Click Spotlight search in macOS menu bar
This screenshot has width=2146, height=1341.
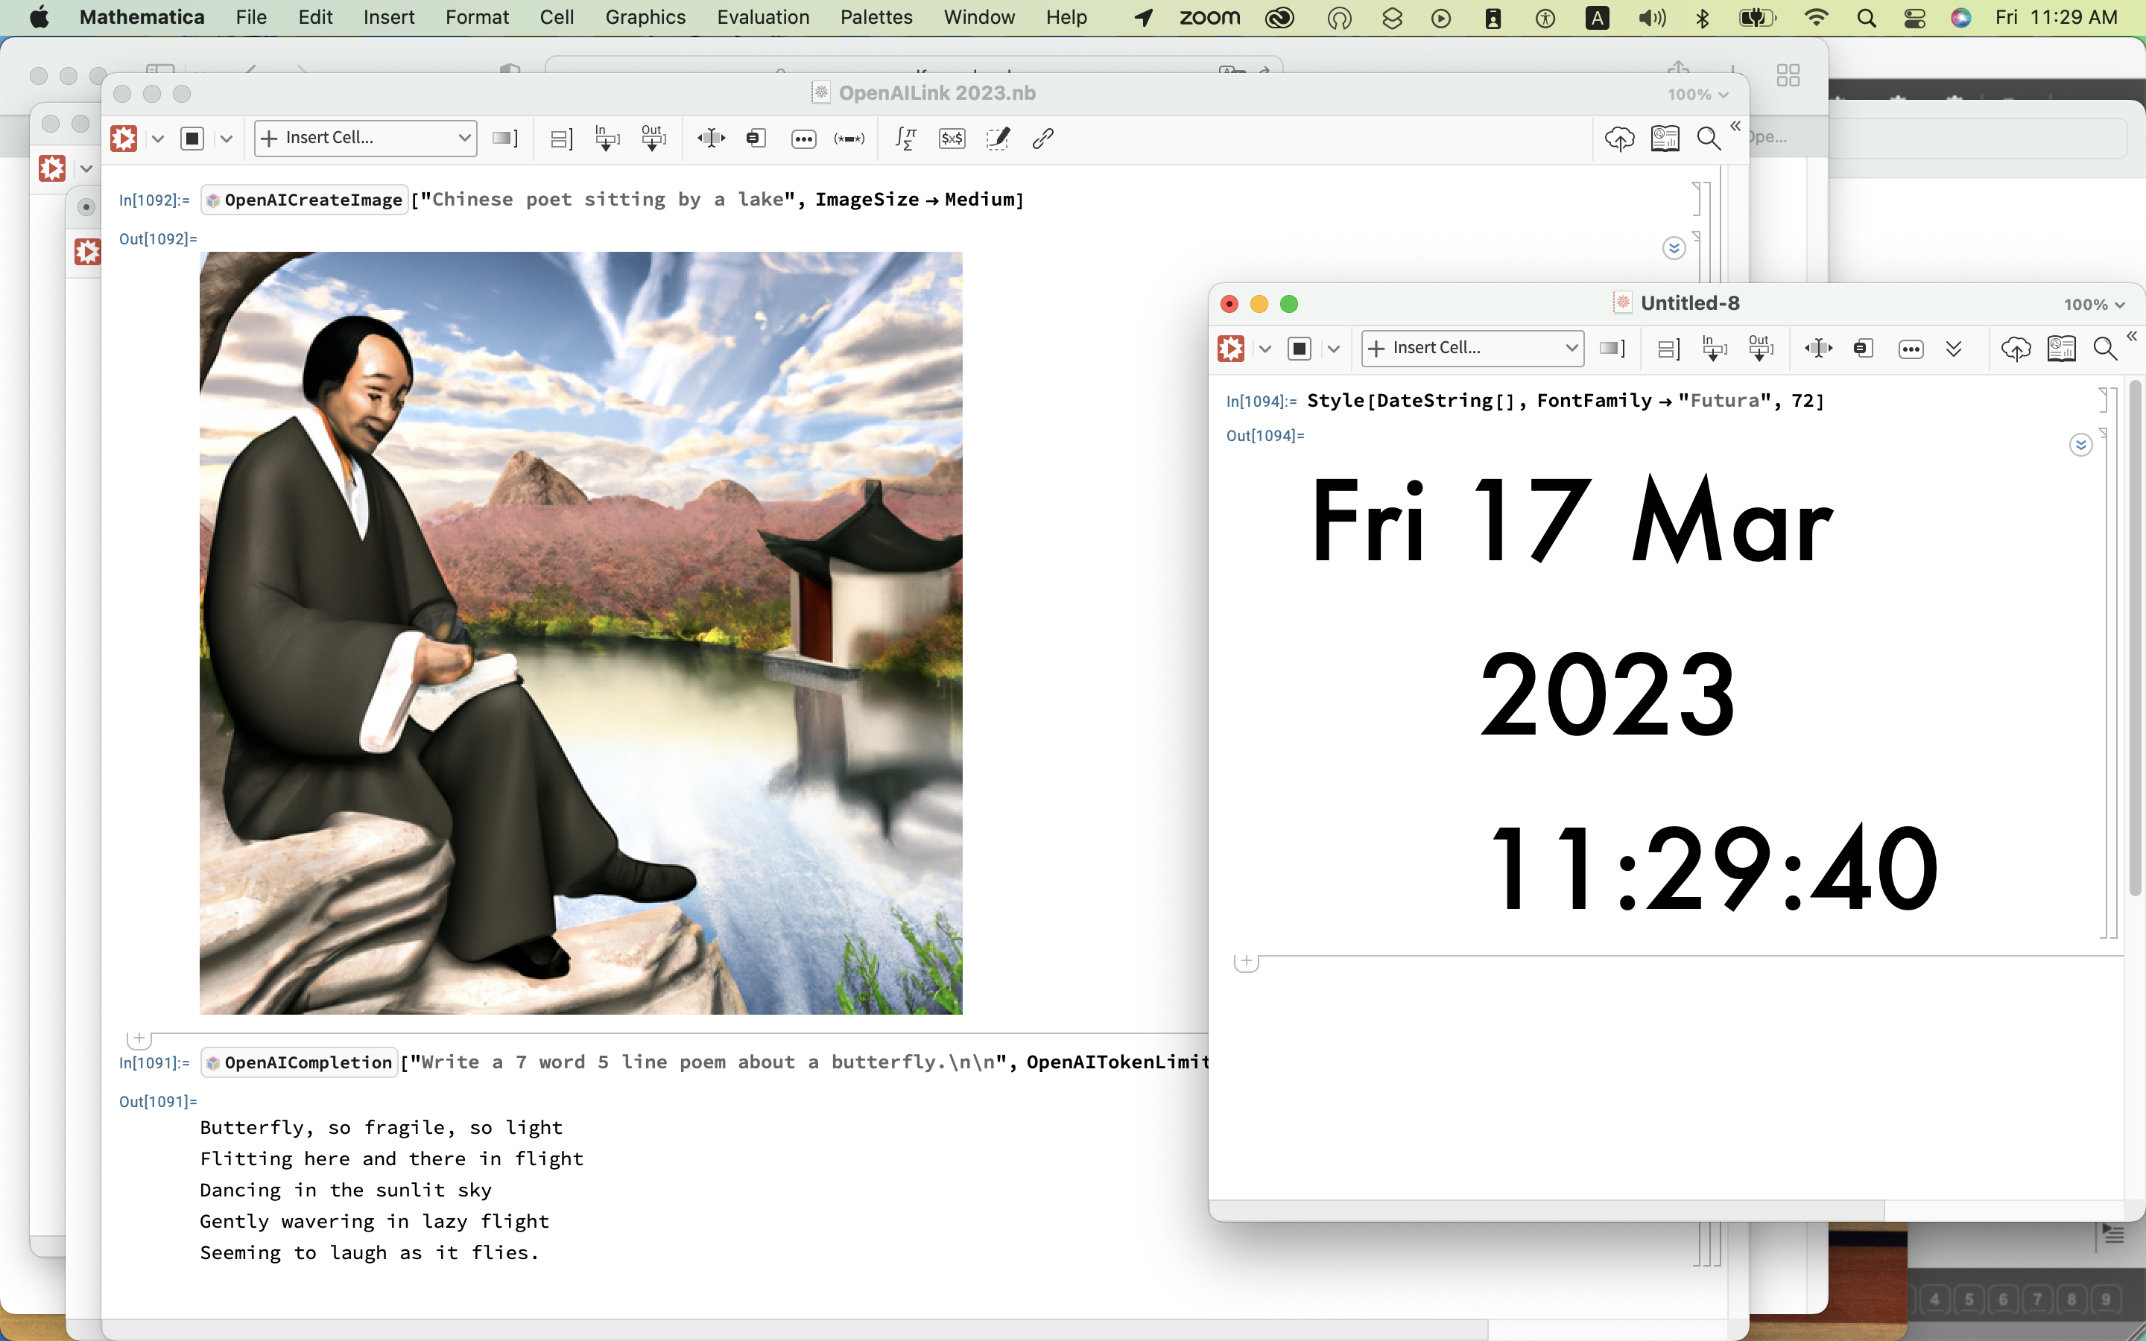(x=1867, y=18)
